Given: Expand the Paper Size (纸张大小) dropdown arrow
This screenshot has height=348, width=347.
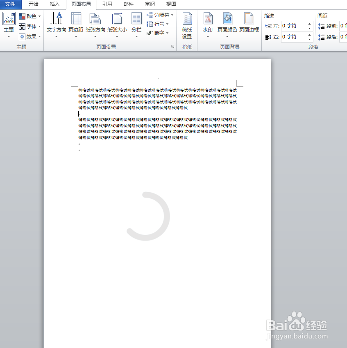Looking at the screenshot, I should point(117,37).
